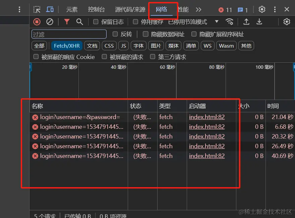The image size is (295, 218).
Task: Click the vertical dots on the far left
Action: [x=19, y=9]
